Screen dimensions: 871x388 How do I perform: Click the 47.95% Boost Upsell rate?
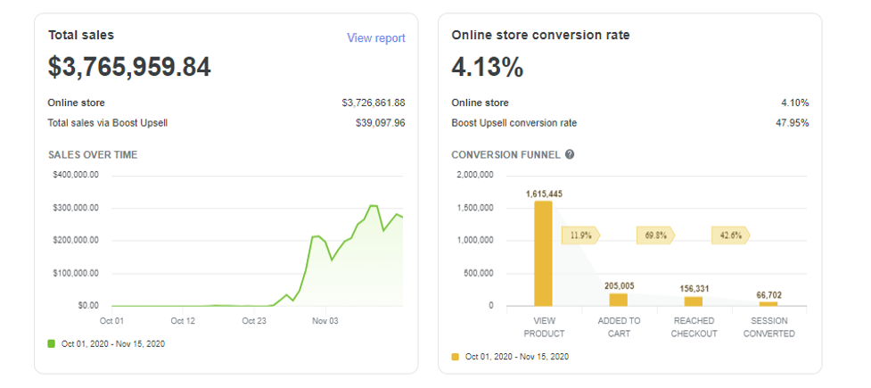pyautogui.click(x=793, y=123)
